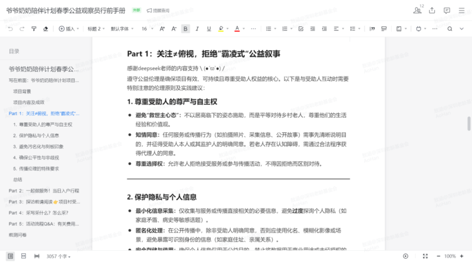The height and width of the screenshot is (262, 472).
Task: Click the document title text
Action: tap(65, 11)
